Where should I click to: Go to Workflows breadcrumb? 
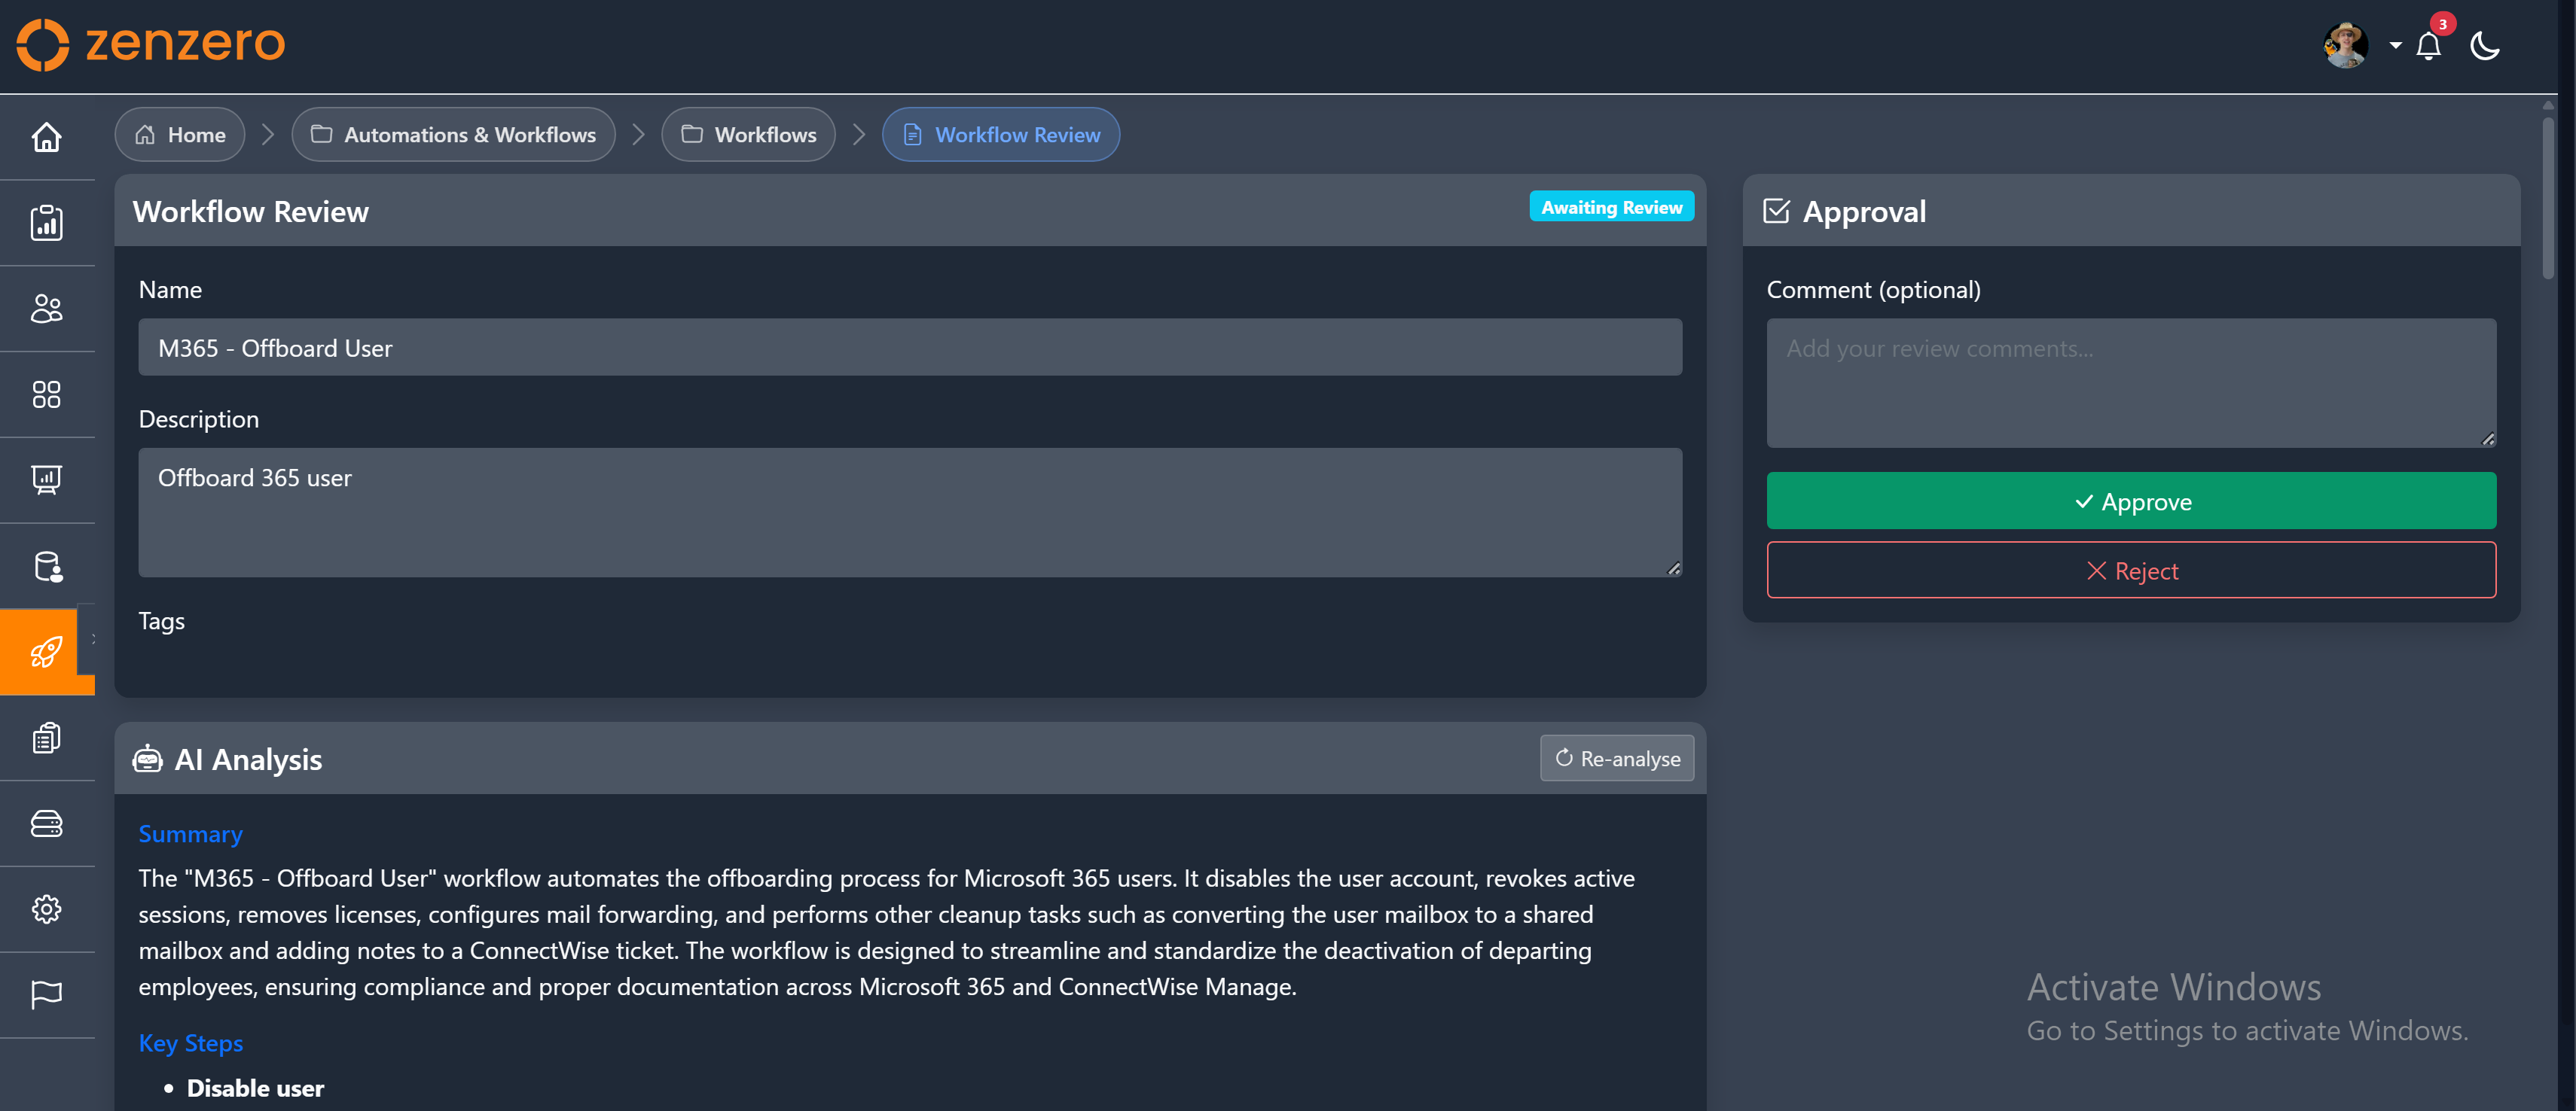[748, 134]
